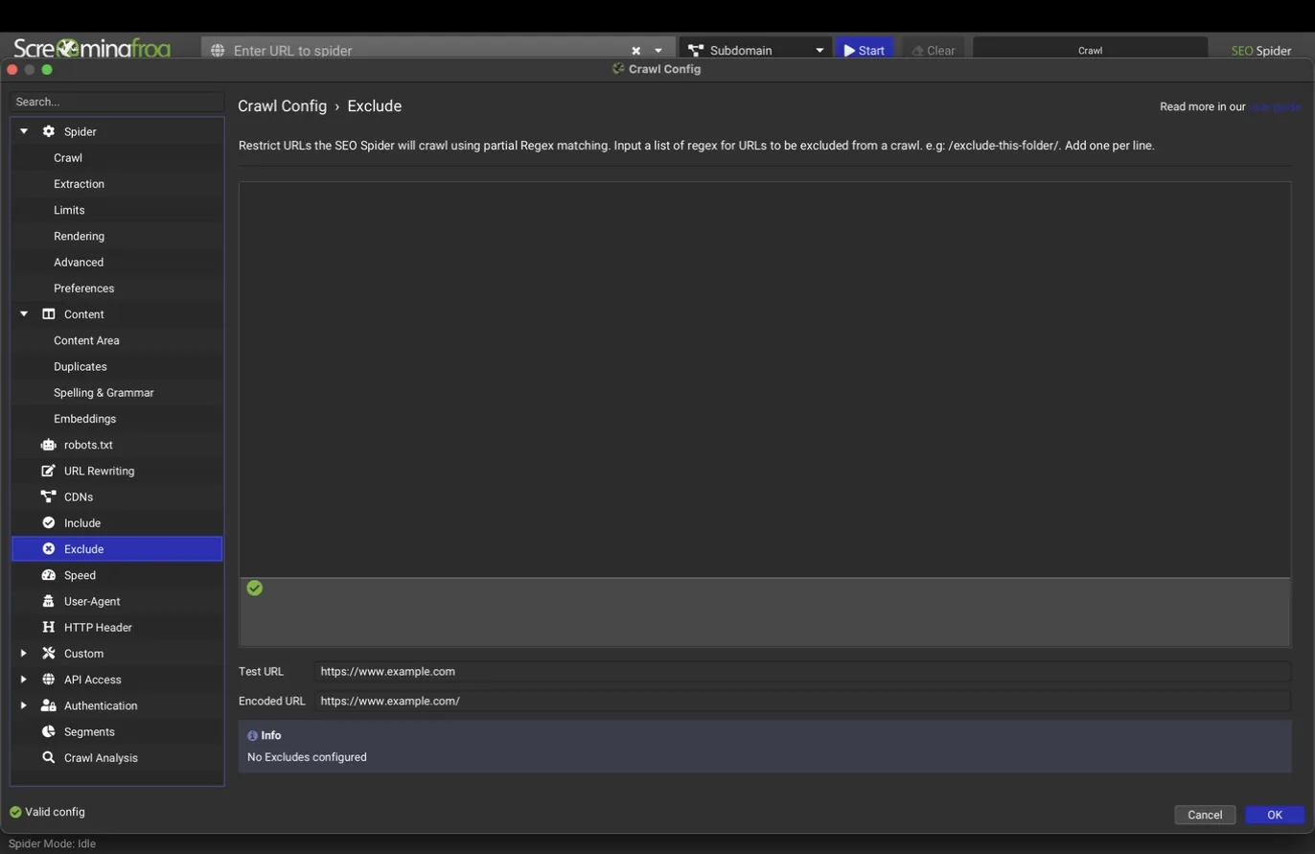The height and width of the screenshot is (854, 1315).
Task: Click the Spider Mode: Idle status text
Action: 52,844
